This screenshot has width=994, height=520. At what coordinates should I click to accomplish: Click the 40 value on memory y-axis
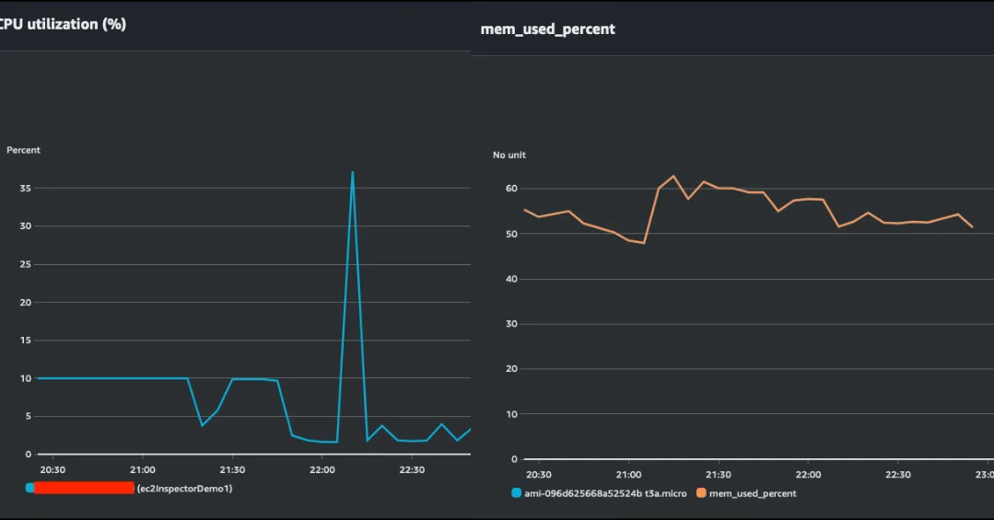511,279
